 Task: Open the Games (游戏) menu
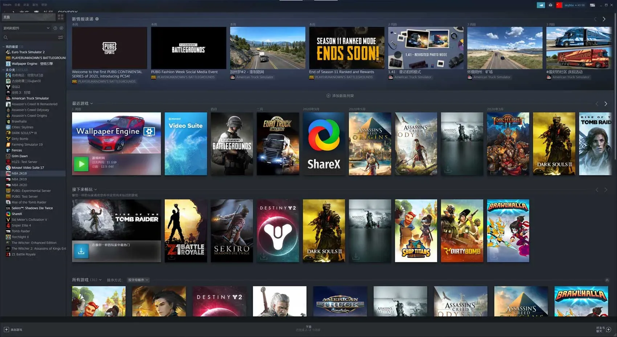point(35,5)
